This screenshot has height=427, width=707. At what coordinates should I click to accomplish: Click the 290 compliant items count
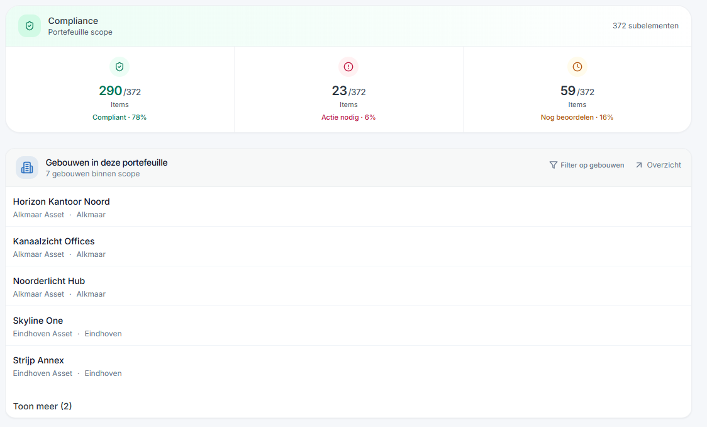[111, 91]
